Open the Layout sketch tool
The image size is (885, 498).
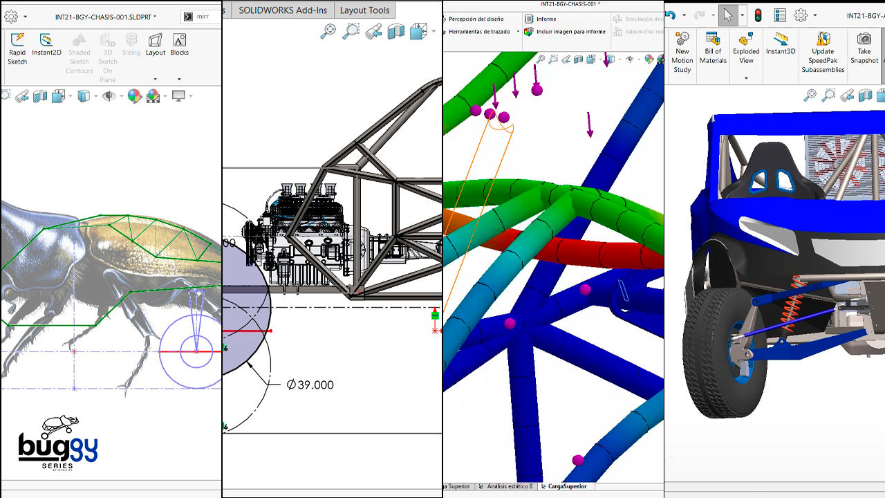click(x=156, y=45)
